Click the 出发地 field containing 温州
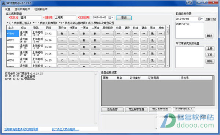 pyautogui.click(x=30, y=18)
